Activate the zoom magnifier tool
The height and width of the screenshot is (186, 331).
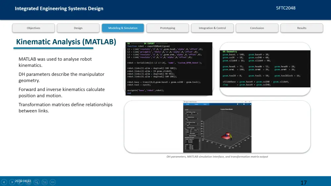[36, 182]
